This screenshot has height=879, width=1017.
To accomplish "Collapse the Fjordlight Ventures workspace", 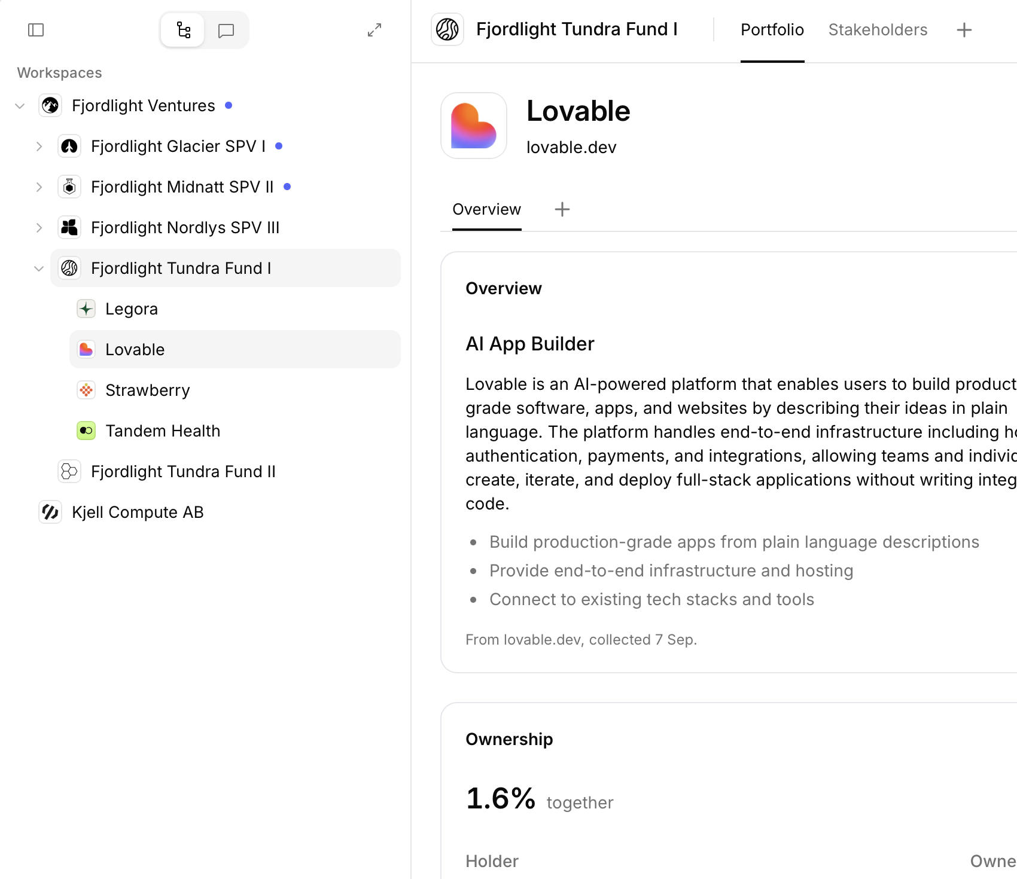I will (x=20, y=106).
